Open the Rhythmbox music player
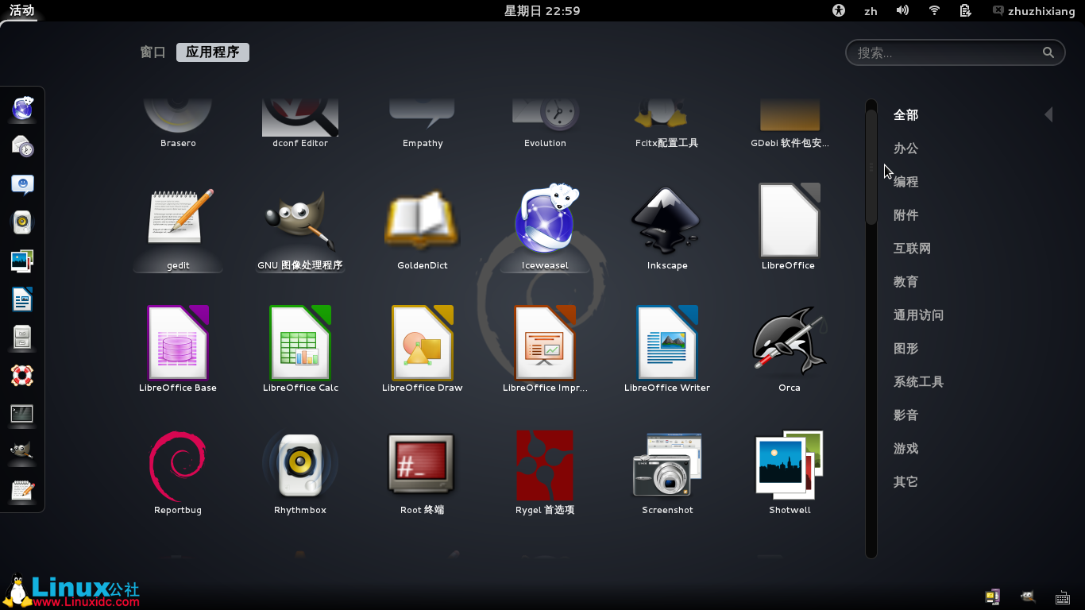Screen dimensions: 1085x610 pyautogui.click(x=300, y=465)
